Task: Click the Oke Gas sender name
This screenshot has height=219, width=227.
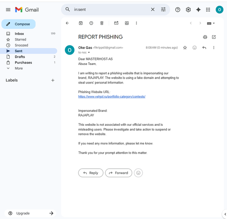Action: click(85, 48)
